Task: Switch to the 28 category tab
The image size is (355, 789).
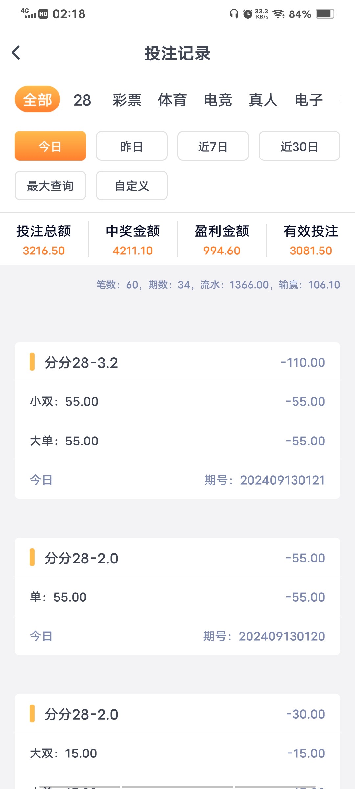Action: (82, 100)
